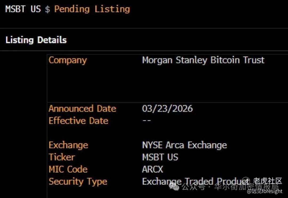Open the Morgan Stanley Bitcoin Trust company link
288x198 pixels.
pos(203,60)
